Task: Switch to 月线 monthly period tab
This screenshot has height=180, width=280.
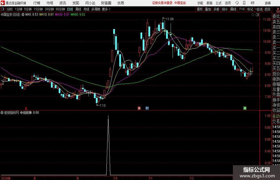Action: tap(86, 9)
